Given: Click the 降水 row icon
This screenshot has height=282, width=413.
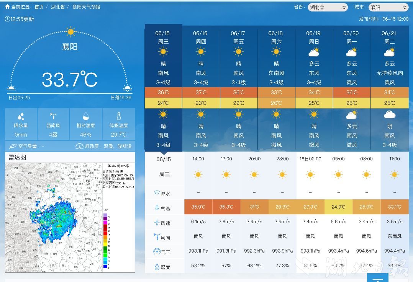Looking at the screenshot, I should click(157, 193).
